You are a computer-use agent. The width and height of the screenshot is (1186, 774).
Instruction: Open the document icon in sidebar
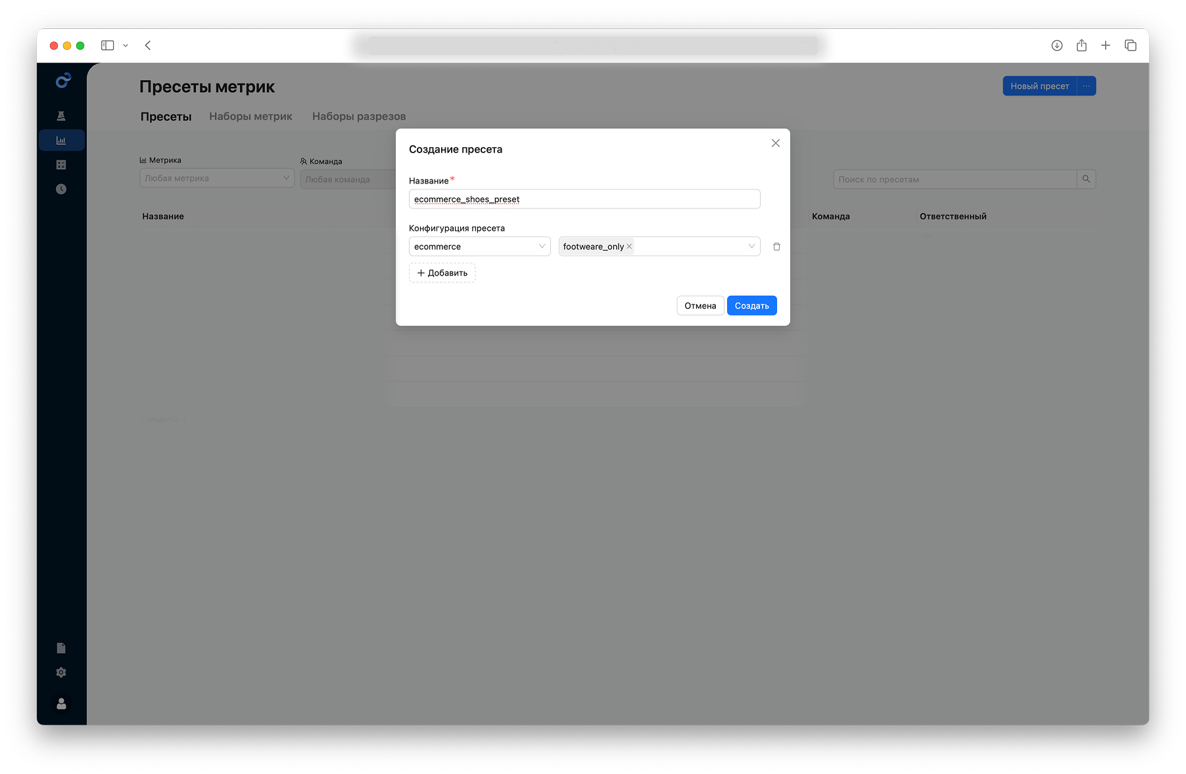[61, 648]
